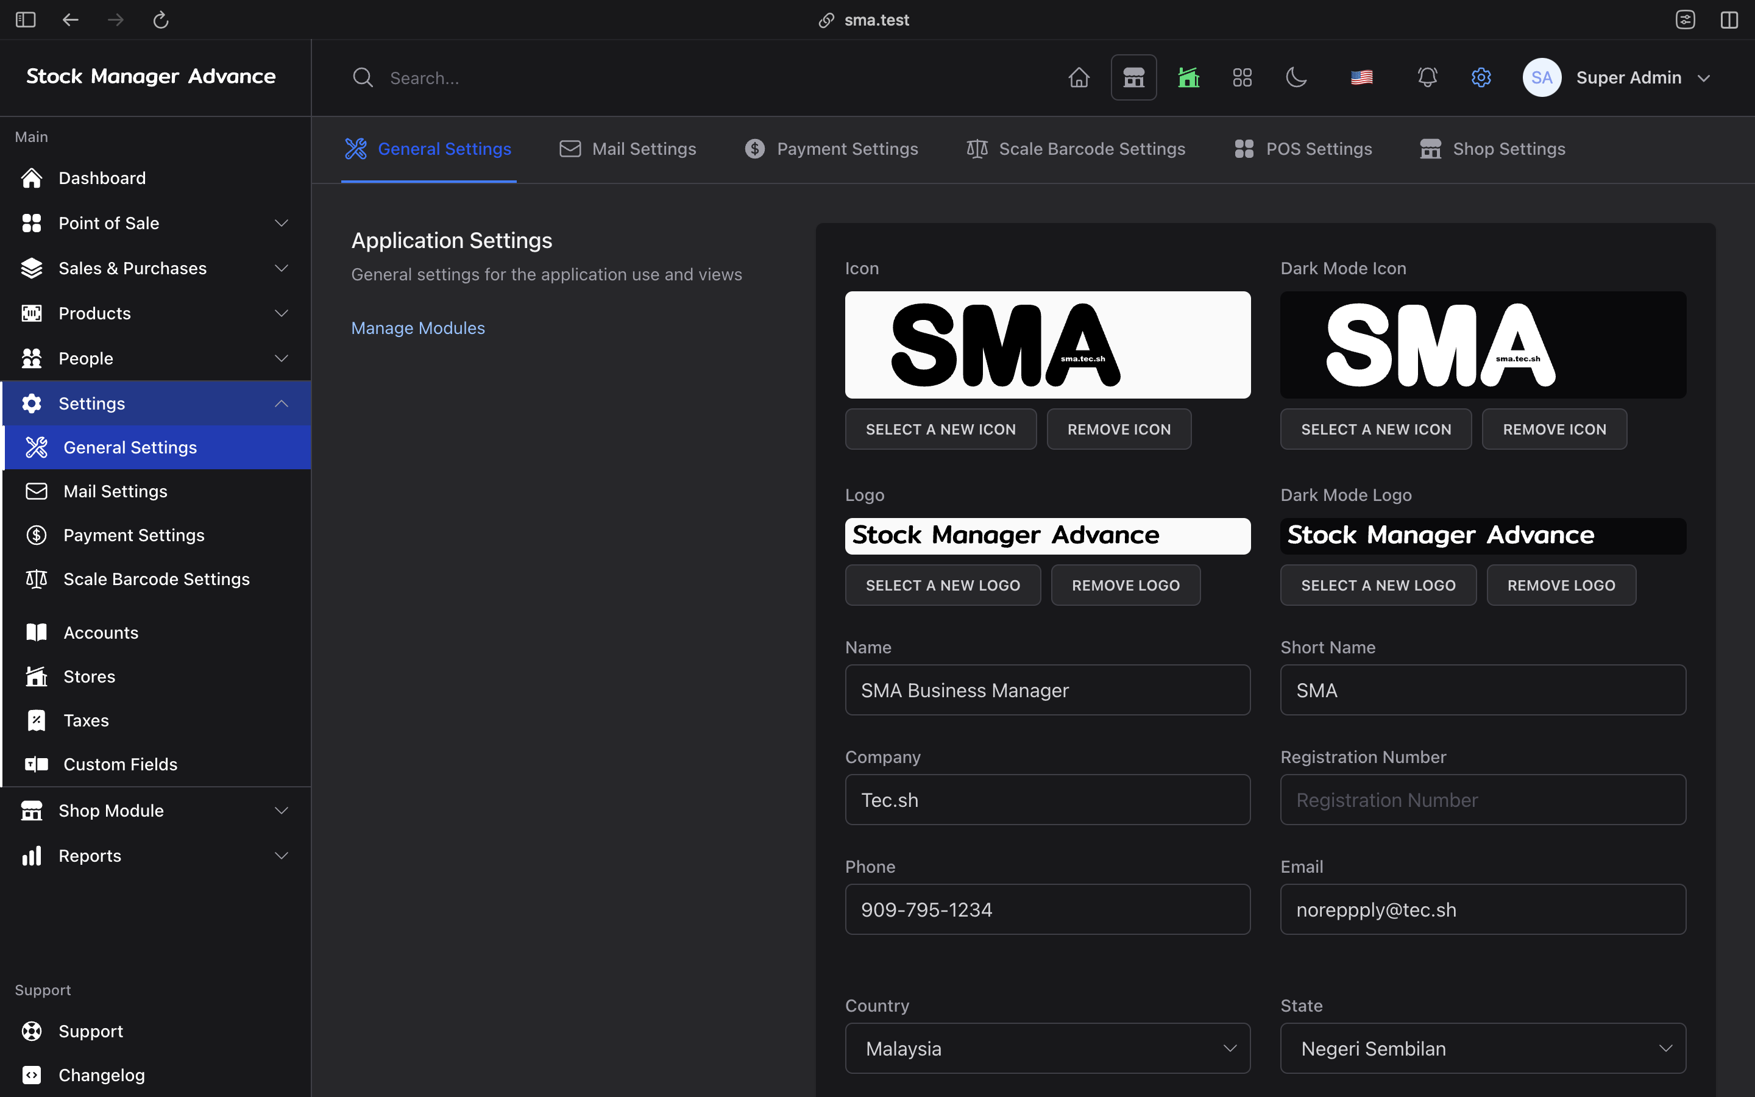The image size is (1755, 1097).
Task: Toggle dark mode with the moon icon
Action: tap(1296, 77)
